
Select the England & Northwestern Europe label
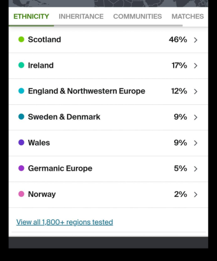coord(86,91)
